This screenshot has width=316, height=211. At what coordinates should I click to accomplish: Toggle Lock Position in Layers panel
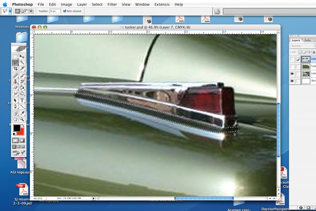tap(309, 52)
